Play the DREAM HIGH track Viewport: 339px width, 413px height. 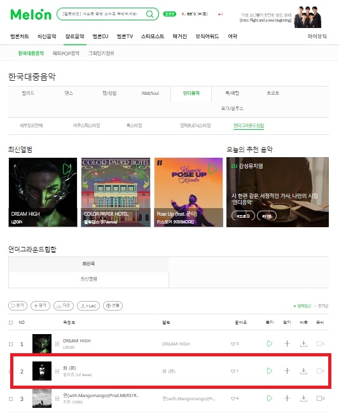coord(270,344)
